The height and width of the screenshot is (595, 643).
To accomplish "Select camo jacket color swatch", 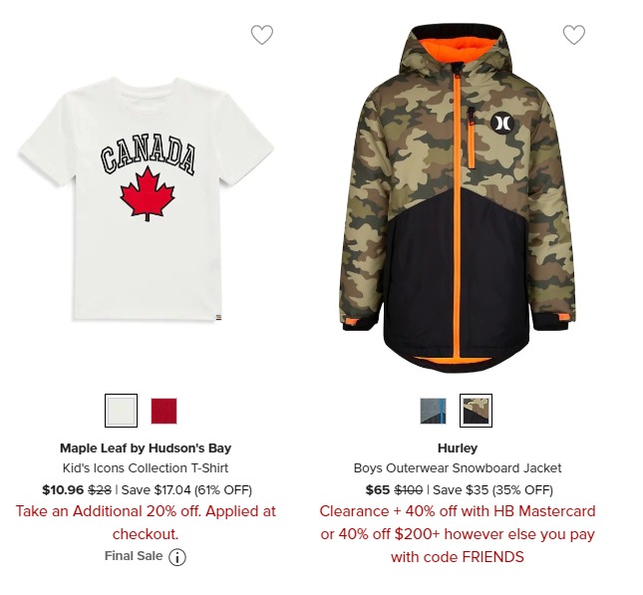I will [x=476, y=411].
